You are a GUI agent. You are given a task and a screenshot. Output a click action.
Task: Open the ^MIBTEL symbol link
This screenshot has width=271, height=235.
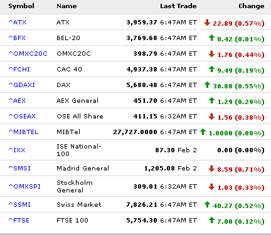coord(23,132)
